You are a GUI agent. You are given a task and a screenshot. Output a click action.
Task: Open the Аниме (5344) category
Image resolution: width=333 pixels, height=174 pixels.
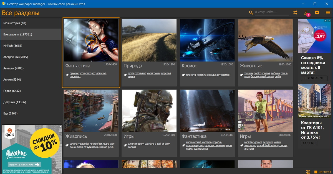click(x=31, y=80)
